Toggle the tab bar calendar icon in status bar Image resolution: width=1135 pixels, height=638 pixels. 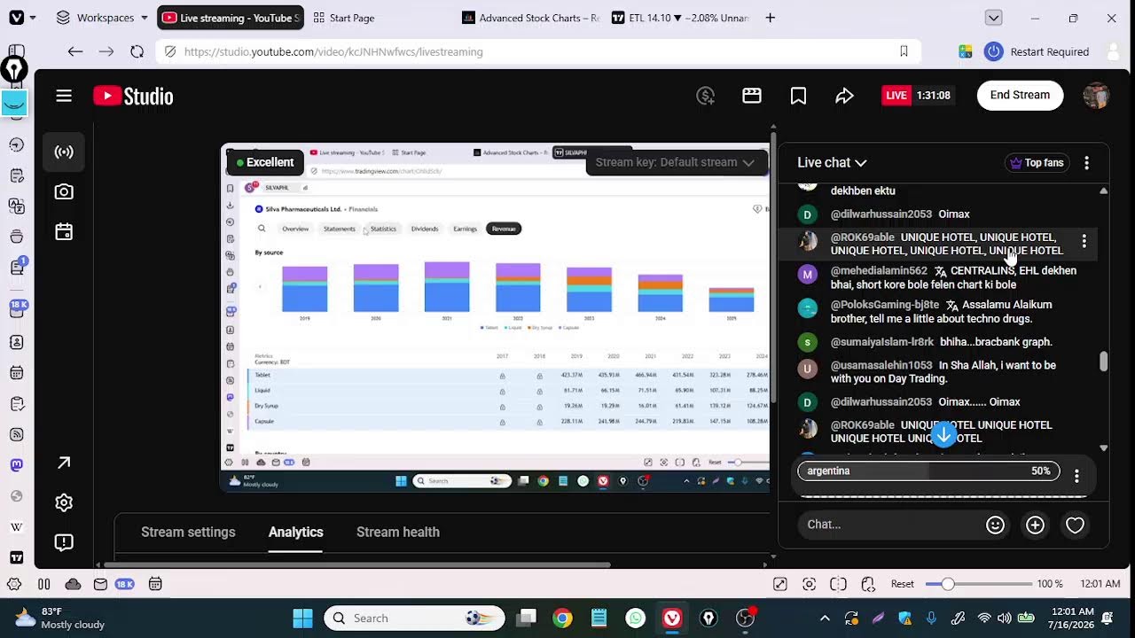pos(155,584)
